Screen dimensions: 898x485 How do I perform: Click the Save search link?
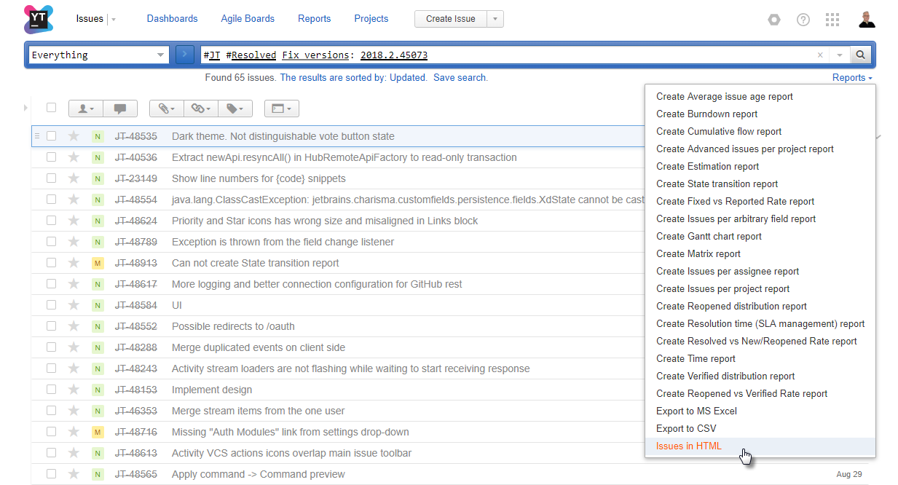click(x=460, y=78)
